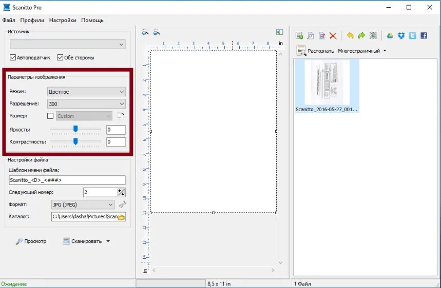This screenshot has height=288, width=441.
Task: Open format settings with the wrench icon
Action: (x=123, y=204)
